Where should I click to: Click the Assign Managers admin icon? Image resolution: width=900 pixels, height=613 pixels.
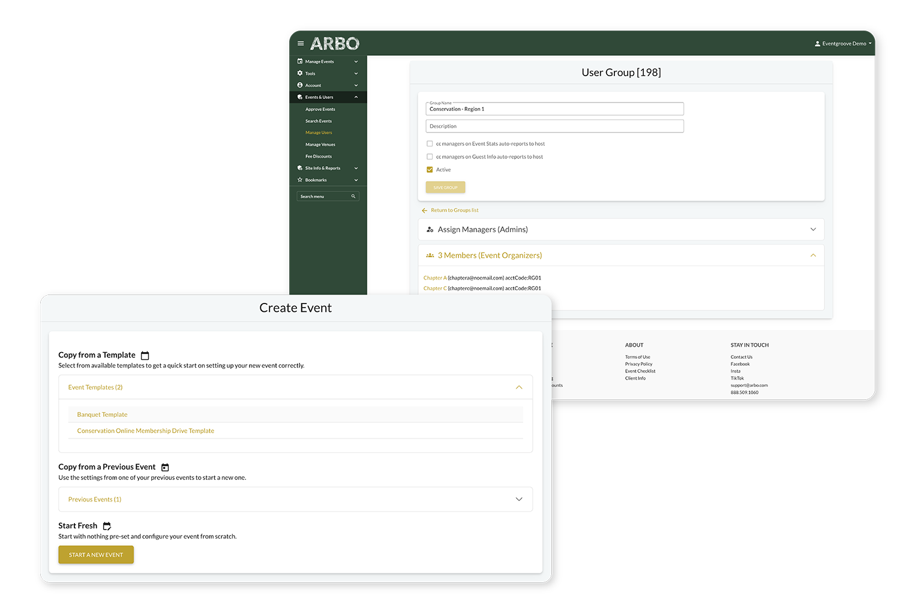(430, 230)
